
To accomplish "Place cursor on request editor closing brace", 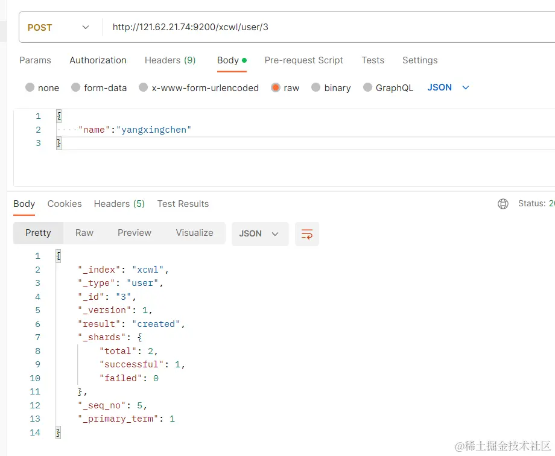I will coord(59,143).
